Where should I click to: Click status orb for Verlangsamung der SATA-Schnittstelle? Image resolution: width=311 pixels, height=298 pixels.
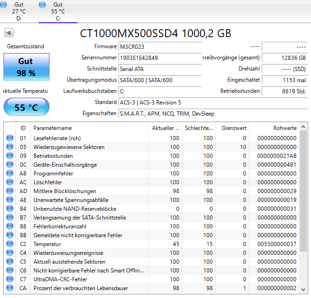(x=10, y=217)
